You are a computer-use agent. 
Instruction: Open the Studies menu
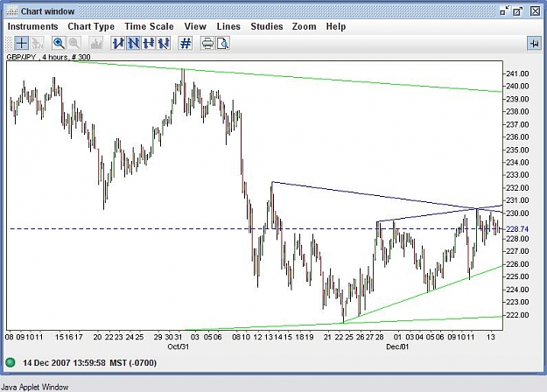[x=267, y=26]
